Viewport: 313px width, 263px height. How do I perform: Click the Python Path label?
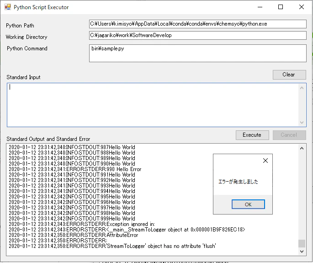20,26
